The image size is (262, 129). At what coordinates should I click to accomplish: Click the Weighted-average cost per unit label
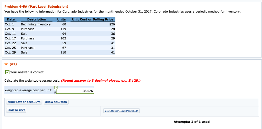tap(28, 90)
